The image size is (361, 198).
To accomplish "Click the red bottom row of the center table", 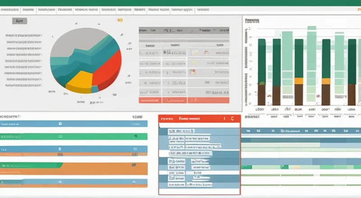I will pos(183,100).
